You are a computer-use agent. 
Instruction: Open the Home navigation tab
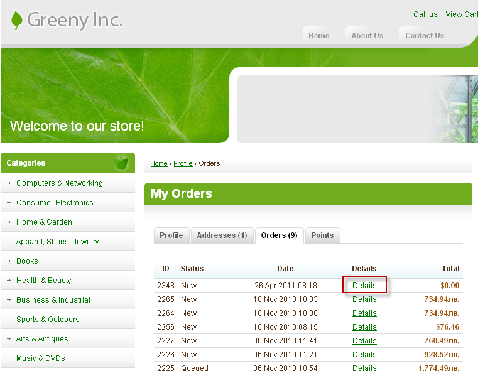(x=319, y=36)
